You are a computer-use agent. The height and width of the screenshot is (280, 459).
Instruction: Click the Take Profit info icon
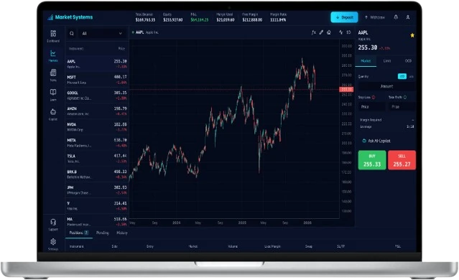point(405,97)
